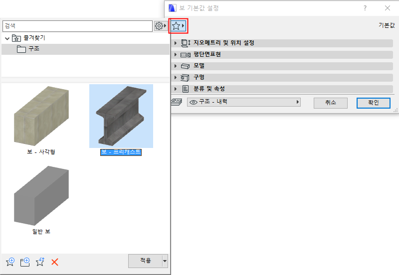Click the redefine favorite star icon
Image resolution: width=399 pixels, height=275 pixels.
coord(40,262)
